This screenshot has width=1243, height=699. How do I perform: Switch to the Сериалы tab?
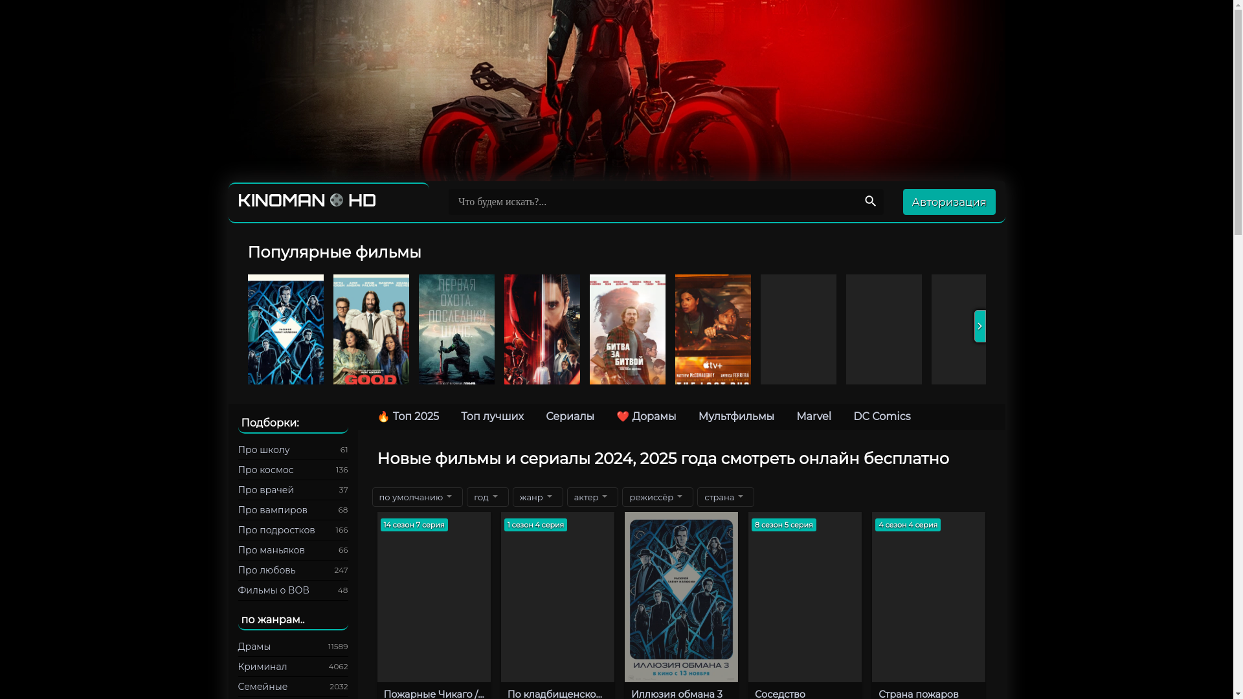click(570, 417)
